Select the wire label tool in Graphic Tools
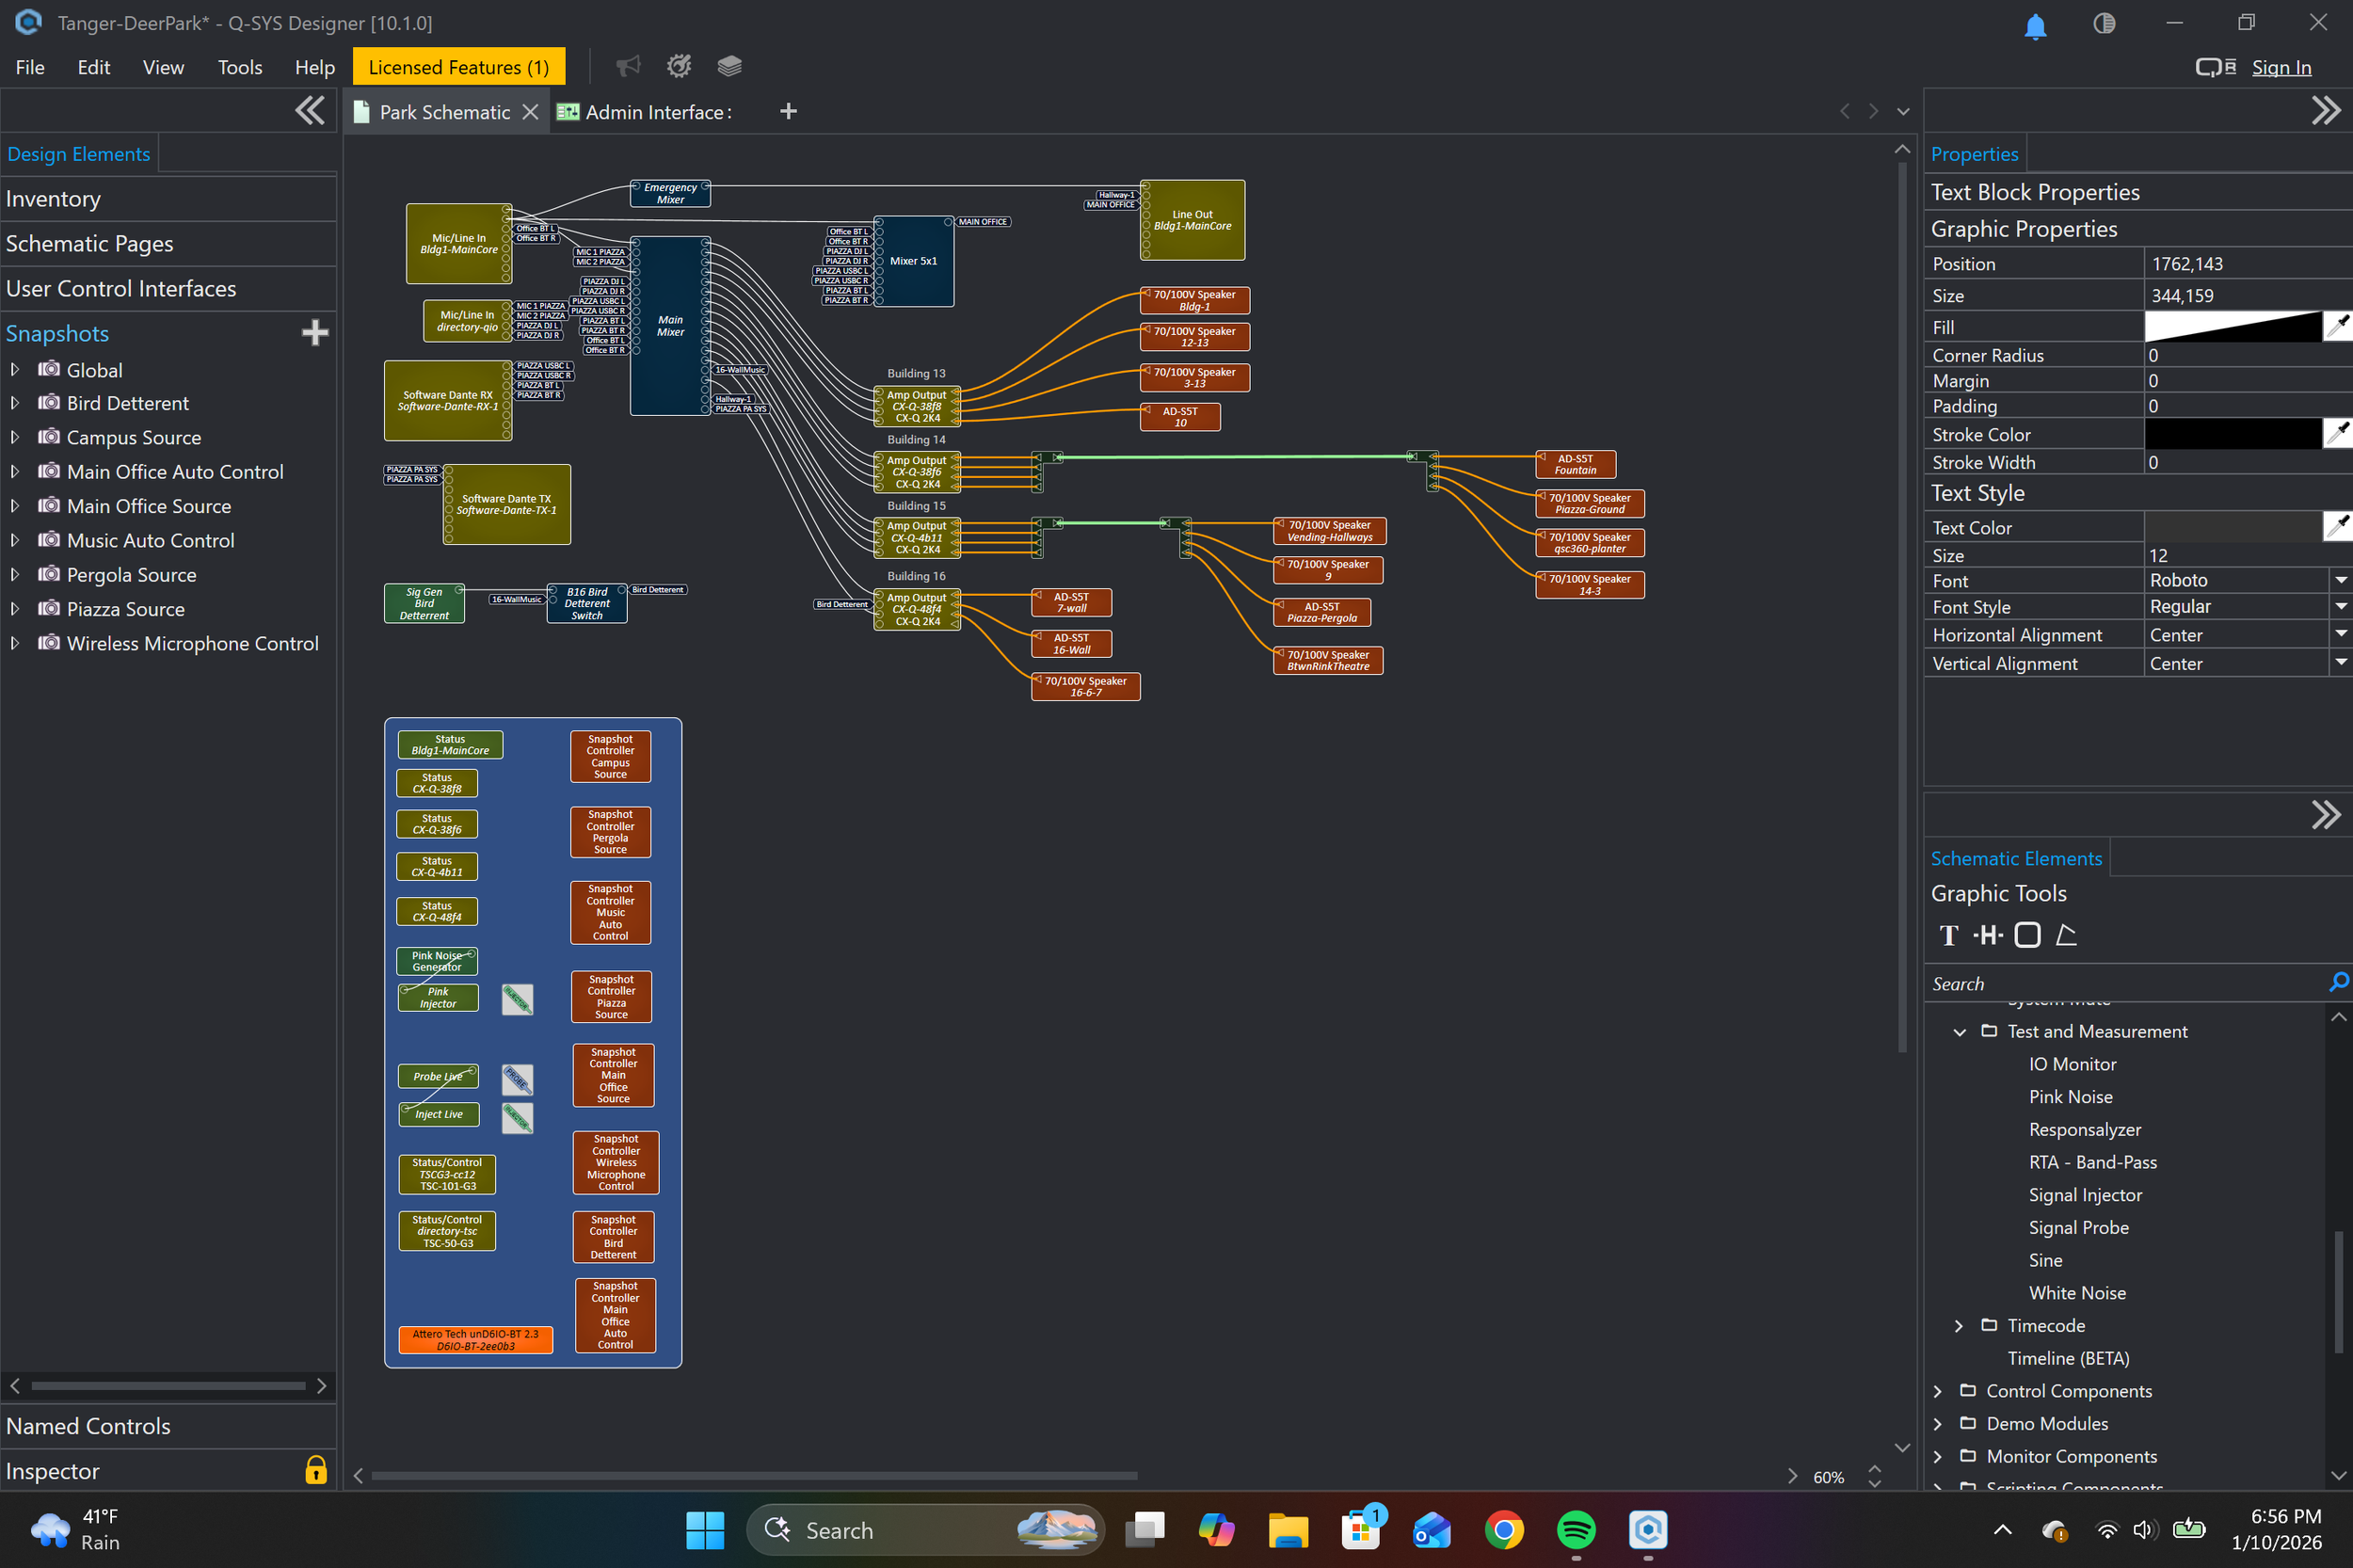The image size is (2353, 1568). click(1989, 935)
